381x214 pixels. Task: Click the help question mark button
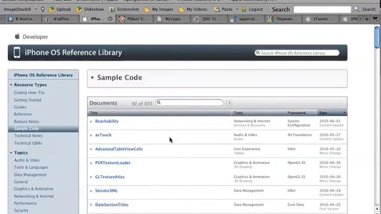click(229, 103)
